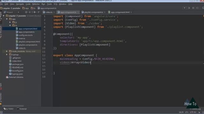Close the video.ts editor tab
The image size is (204, 114).
point(54,12)
